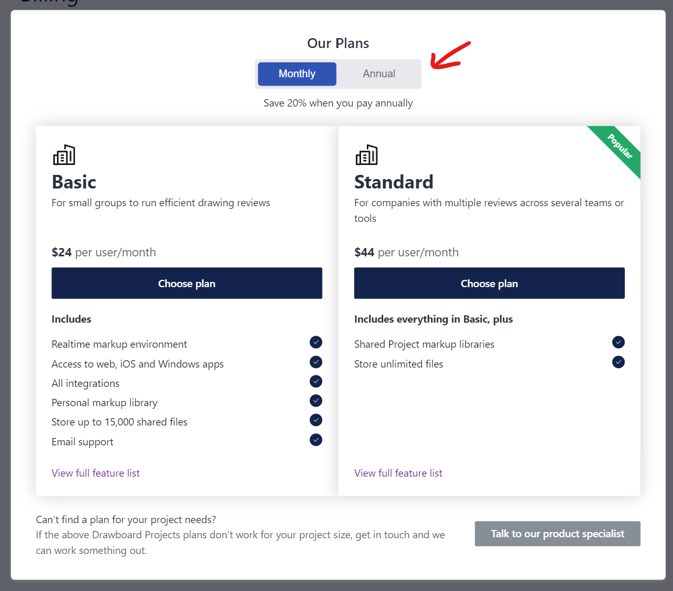
Task: Click checkmark beside Personal markup library
Action: point(316,401)
